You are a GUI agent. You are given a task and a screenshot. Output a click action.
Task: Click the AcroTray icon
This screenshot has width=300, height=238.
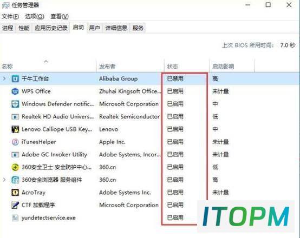[15, 193]
